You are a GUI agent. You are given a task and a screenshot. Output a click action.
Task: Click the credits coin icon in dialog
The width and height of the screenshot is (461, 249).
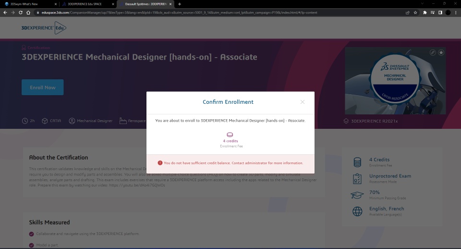(230, 135)
